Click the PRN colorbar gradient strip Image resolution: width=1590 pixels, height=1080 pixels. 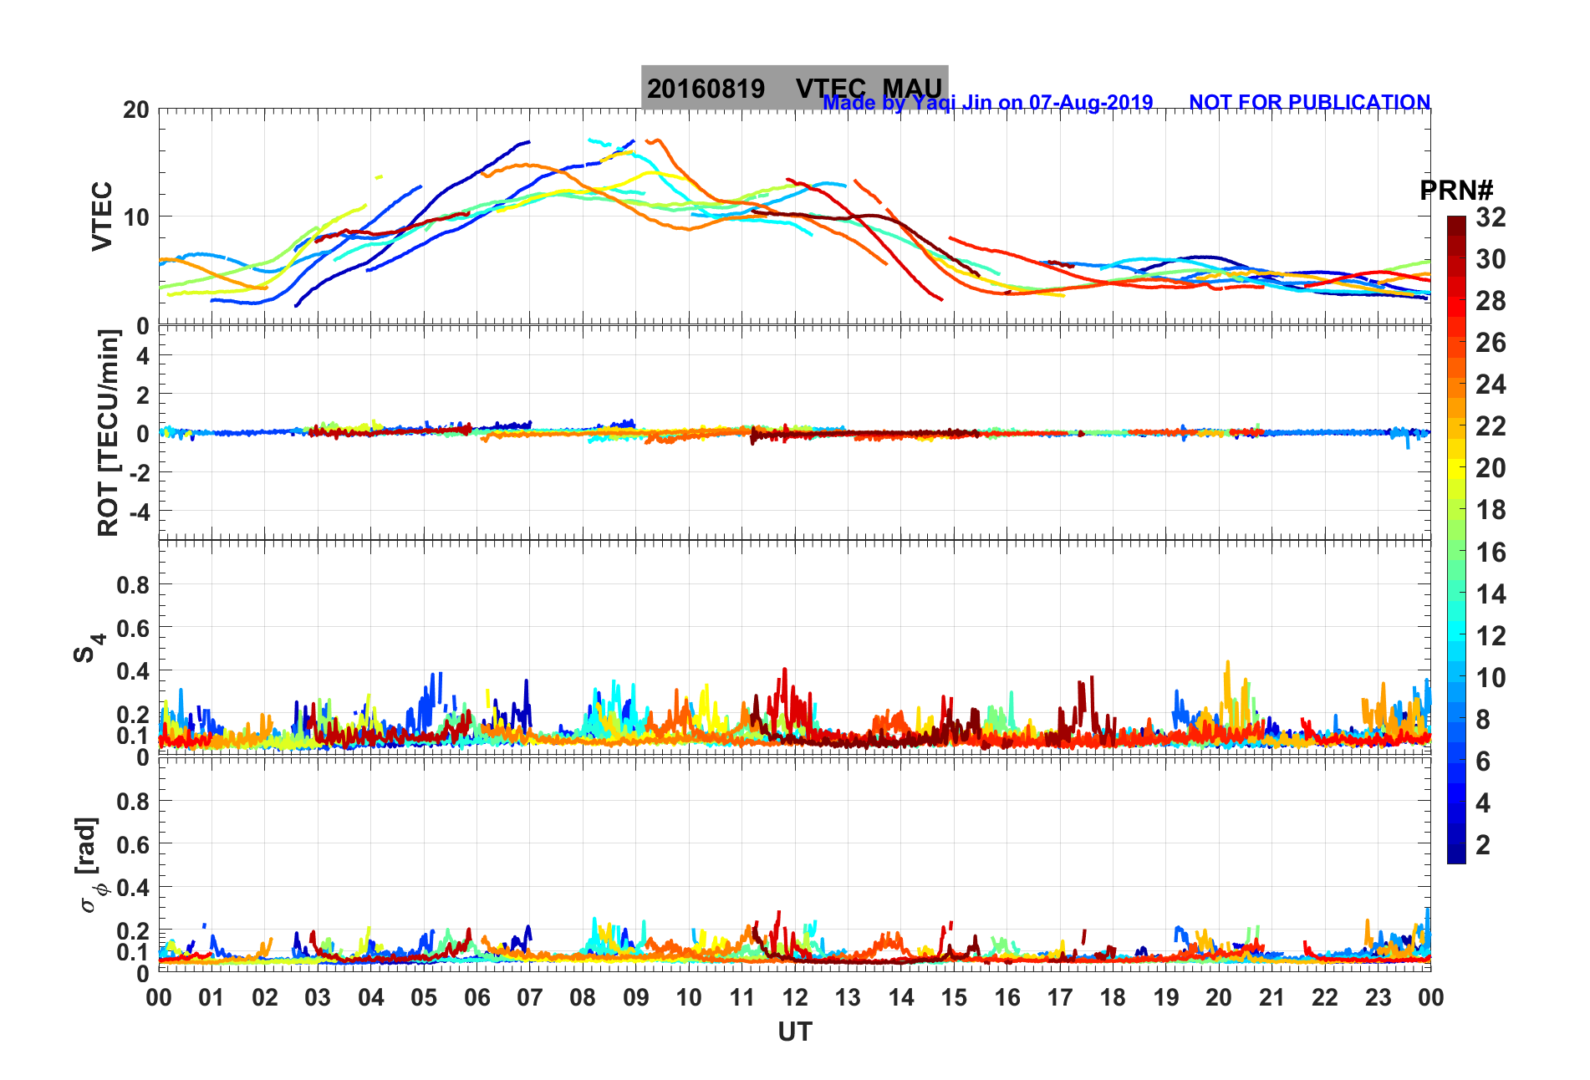coord(1456,540)
